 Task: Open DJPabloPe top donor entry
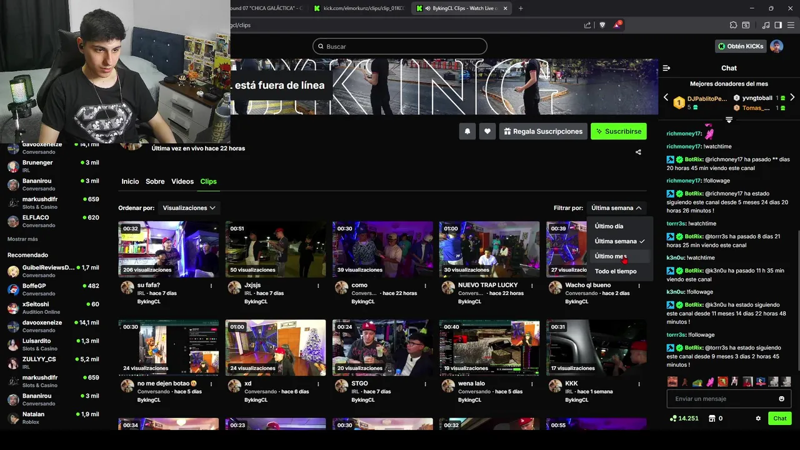point(700,102)
